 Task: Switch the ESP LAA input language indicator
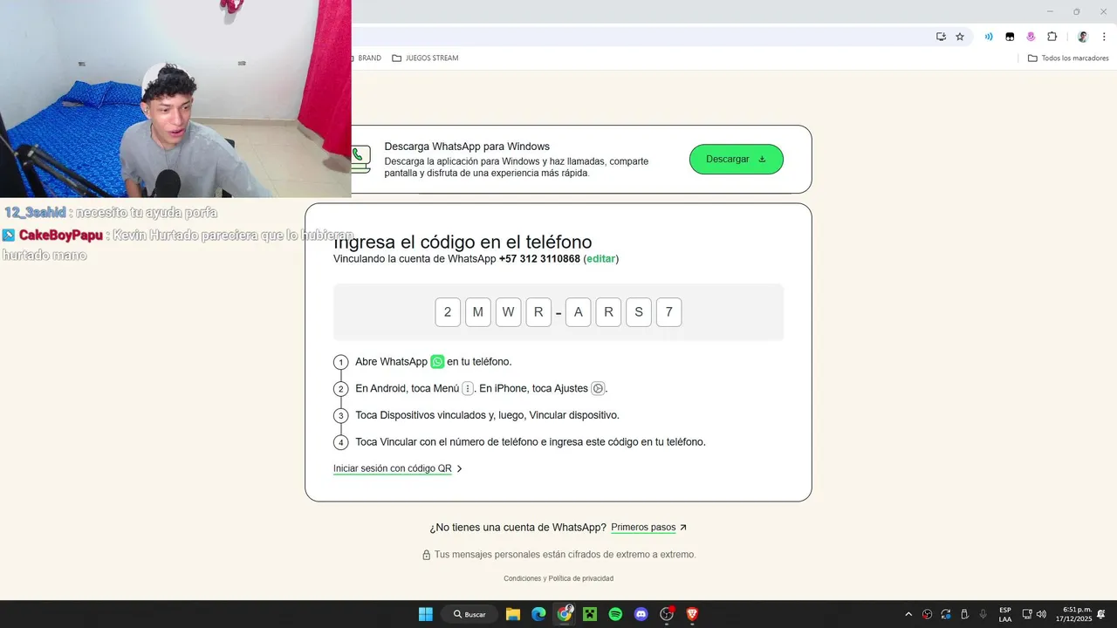point(1005,614)
